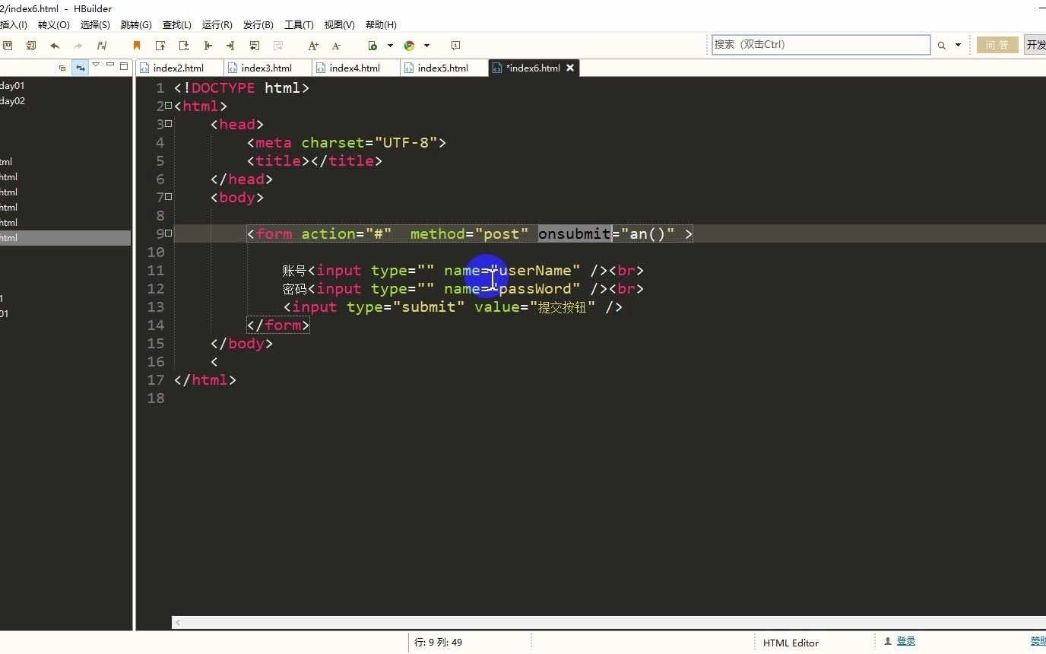Click in the 搜索 search input field

coord(819,45)
